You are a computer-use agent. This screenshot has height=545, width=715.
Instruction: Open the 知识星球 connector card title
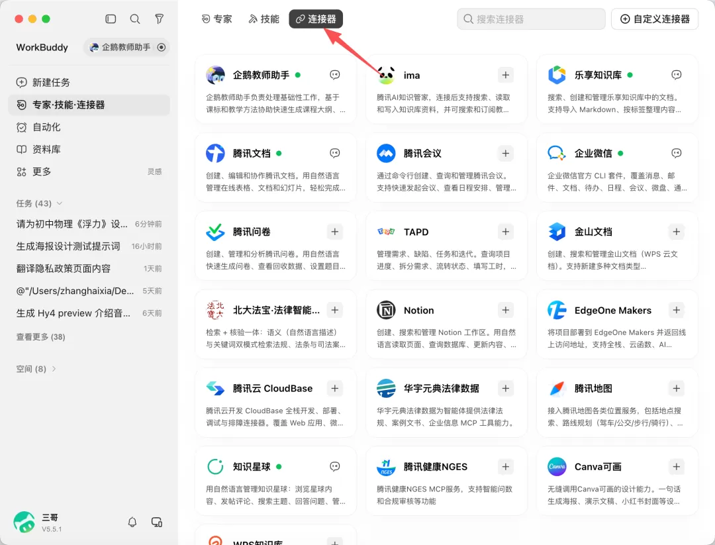point(252,467)
